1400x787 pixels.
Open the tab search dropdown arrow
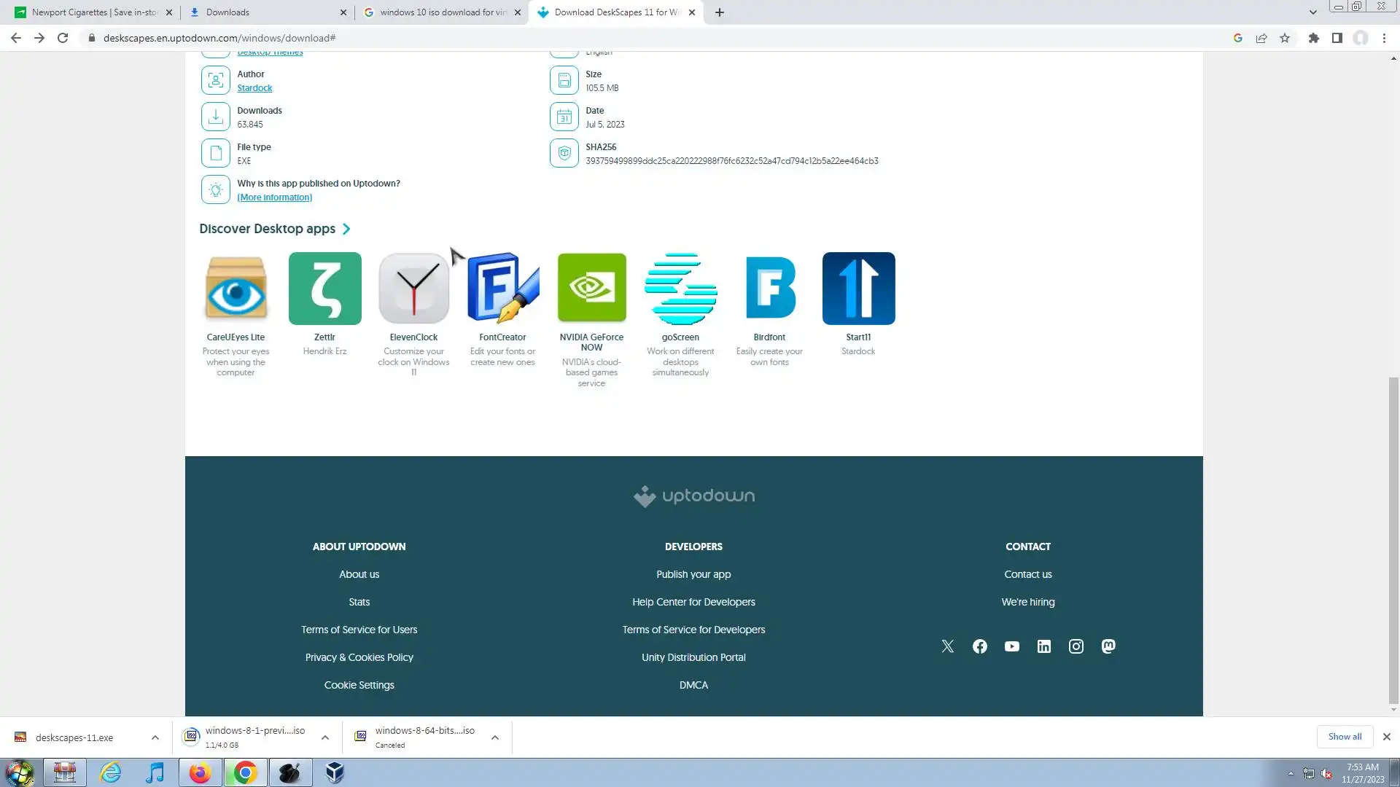point(1312,12)
